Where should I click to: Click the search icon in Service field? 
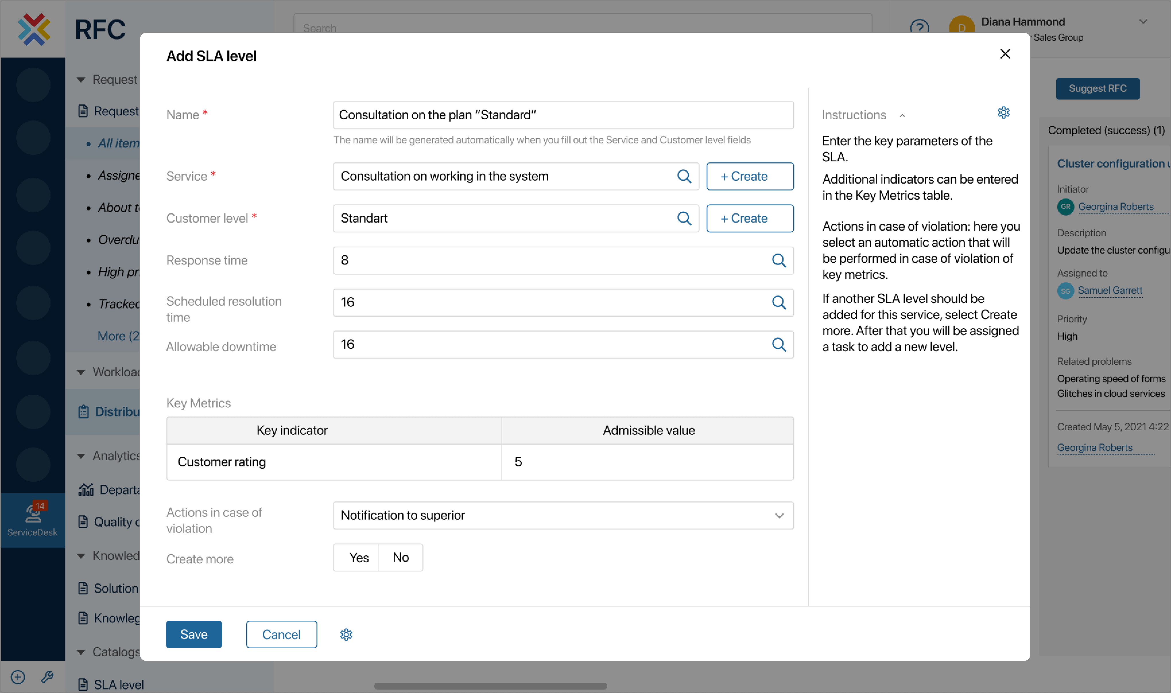(684, 176)
